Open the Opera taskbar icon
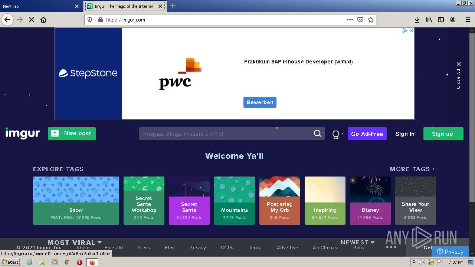475x267 pixels. coord(79,262)
